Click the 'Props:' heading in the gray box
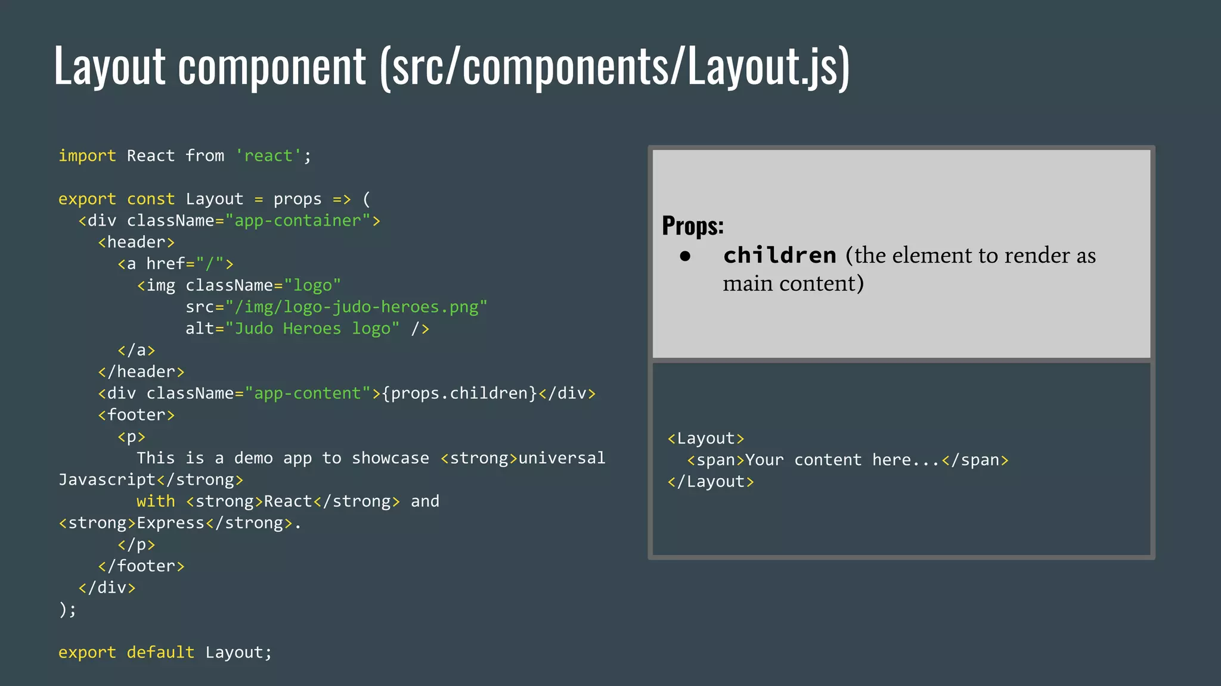Screen dimensions: 1221x686 (693, 226)
